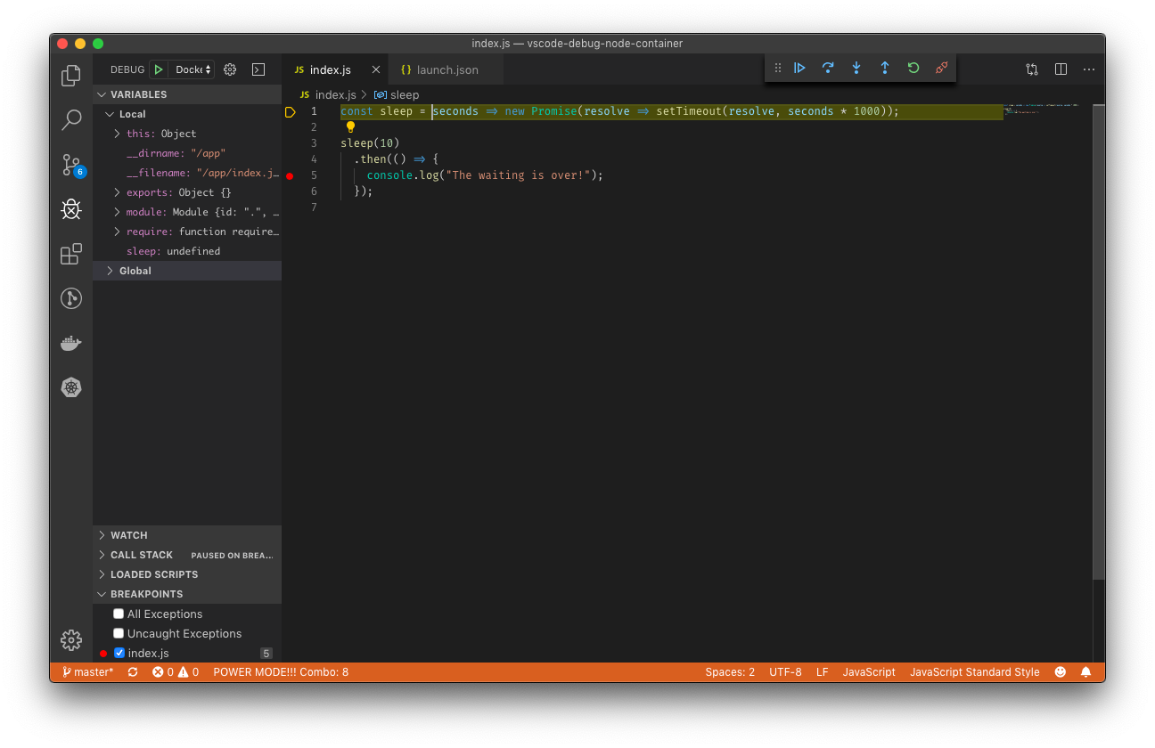
Task: Click Step Out in the debug toolbar
Action: (x=885, y=68)
